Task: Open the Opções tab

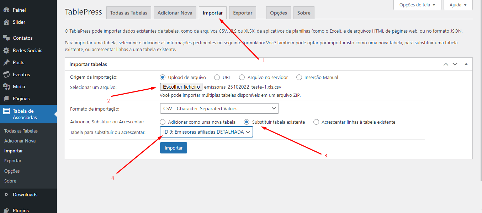Action: pos(279,13)
